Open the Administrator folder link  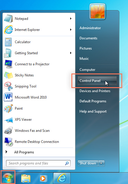[x=90, y=28]
